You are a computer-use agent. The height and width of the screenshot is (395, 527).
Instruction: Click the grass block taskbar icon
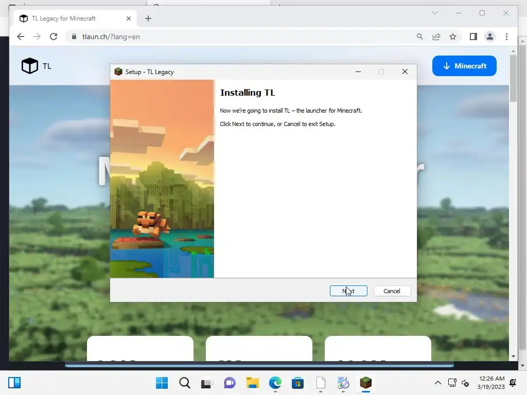tap(366, 383)
